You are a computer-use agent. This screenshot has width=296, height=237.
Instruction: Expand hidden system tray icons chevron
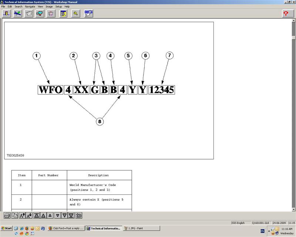coord(269,231)
